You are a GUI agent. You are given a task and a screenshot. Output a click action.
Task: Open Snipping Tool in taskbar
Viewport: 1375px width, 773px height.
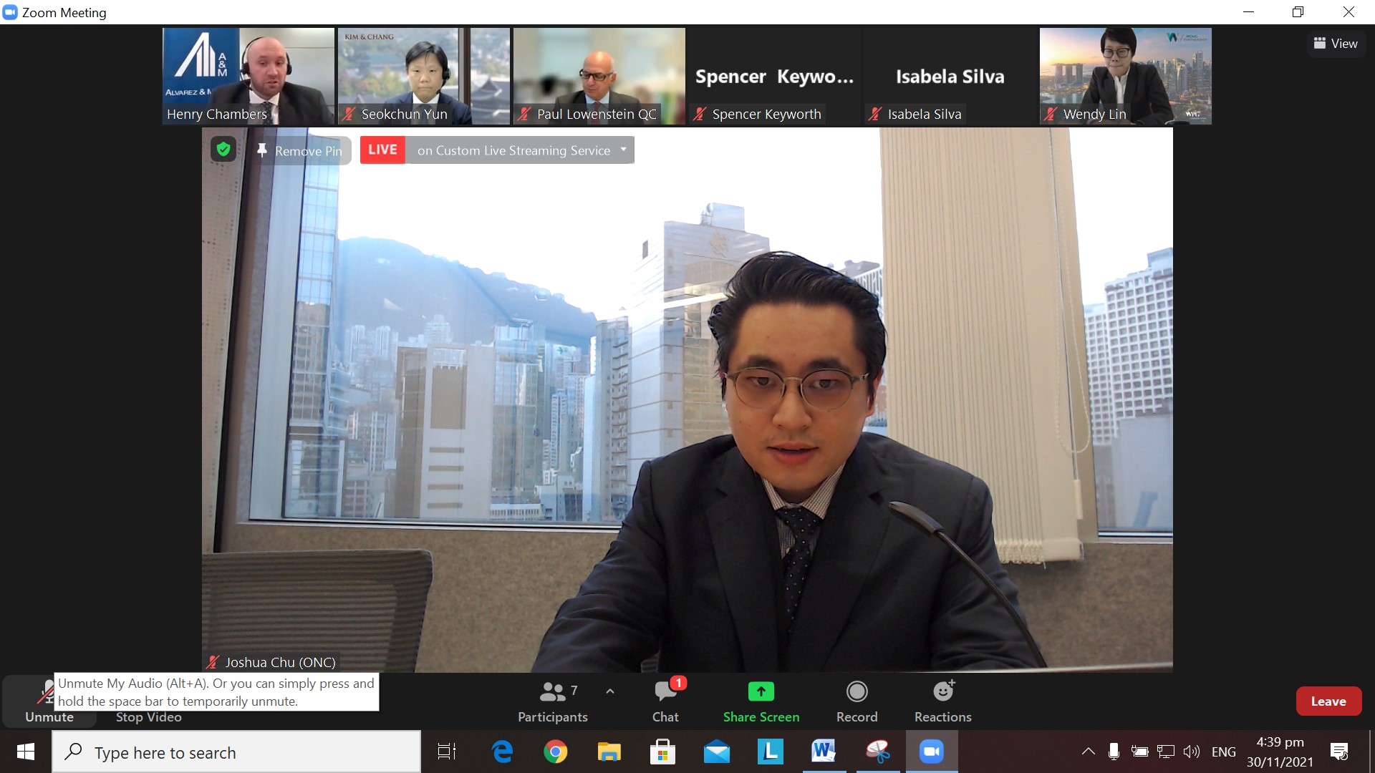pyautogui.click(x=878, y=752)
